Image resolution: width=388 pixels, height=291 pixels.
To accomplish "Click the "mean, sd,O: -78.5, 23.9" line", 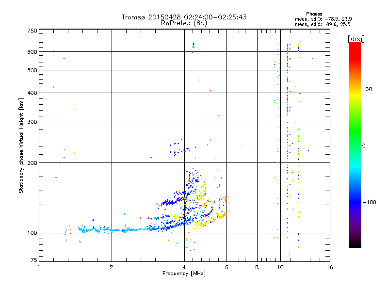I will [323, 19].
